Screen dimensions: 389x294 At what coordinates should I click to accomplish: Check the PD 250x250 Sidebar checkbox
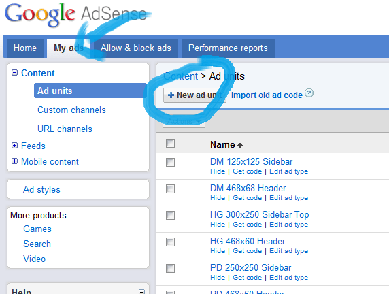(x=170, y=268)
